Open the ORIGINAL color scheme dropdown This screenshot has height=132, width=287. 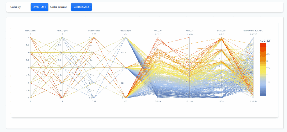coord(81,7)
